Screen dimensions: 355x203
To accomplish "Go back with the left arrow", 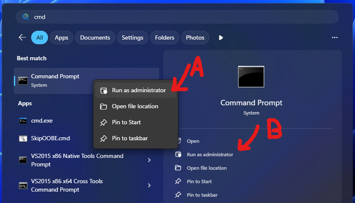I will (22, 37).
